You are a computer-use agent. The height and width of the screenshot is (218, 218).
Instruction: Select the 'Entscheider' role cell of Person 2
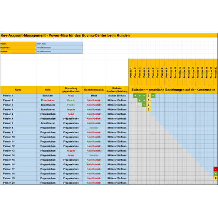coord(48,100)
